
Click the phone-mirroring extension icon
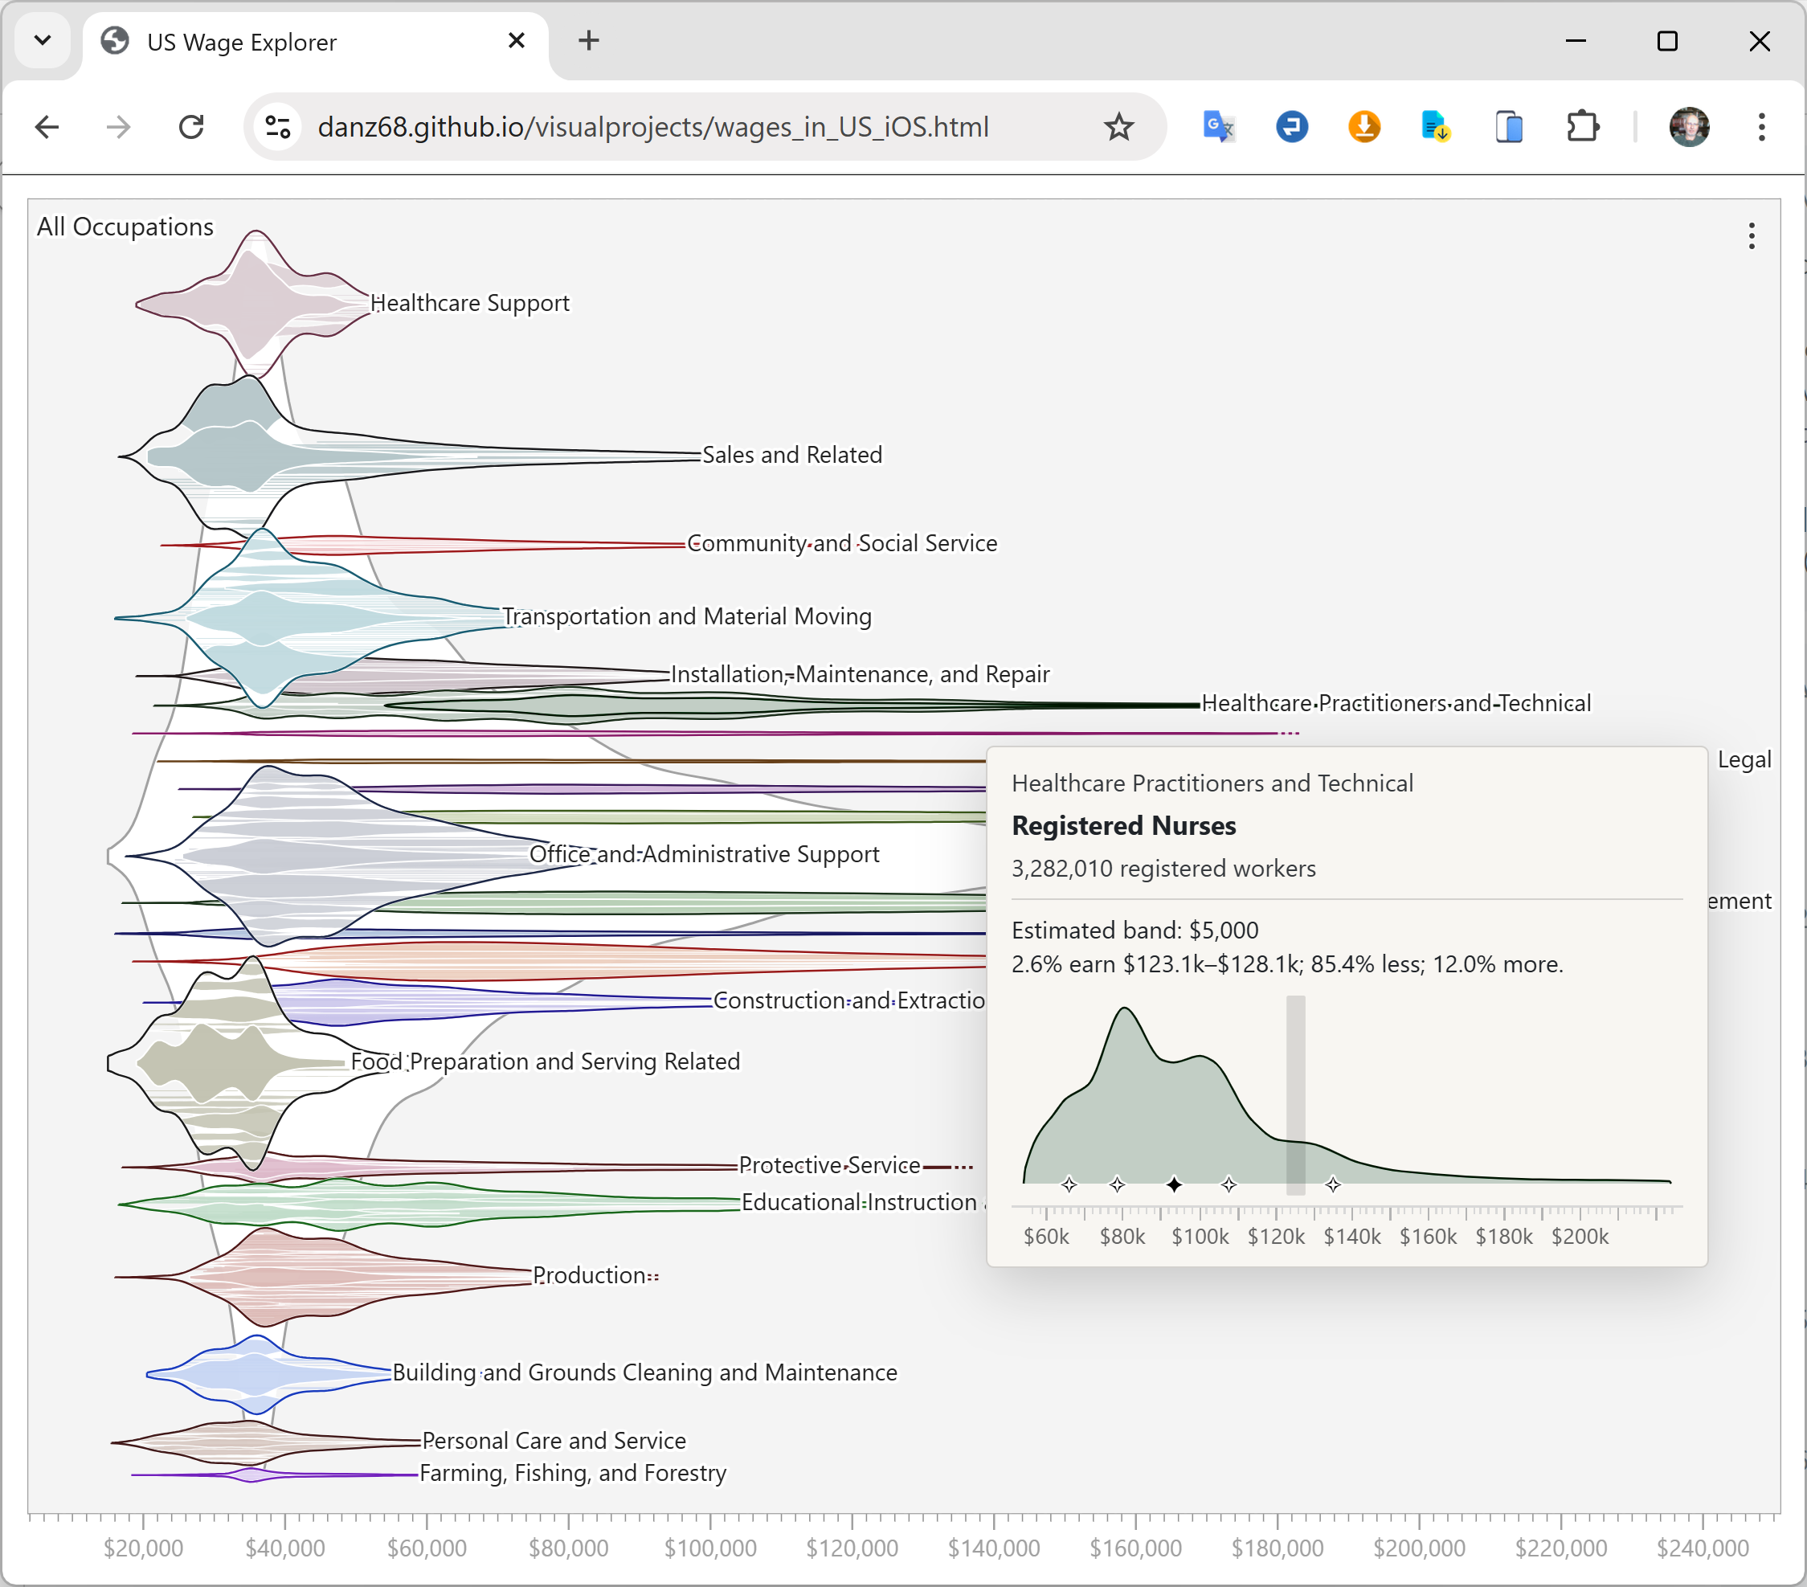click(x=1509, y=126)
